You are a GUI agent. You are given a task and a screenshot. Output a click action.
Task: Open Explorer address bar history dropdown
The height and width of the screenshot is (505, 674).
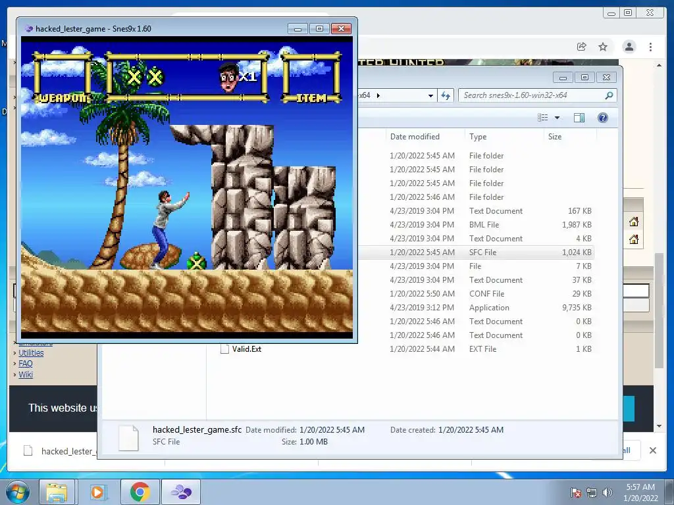point(430,95)
